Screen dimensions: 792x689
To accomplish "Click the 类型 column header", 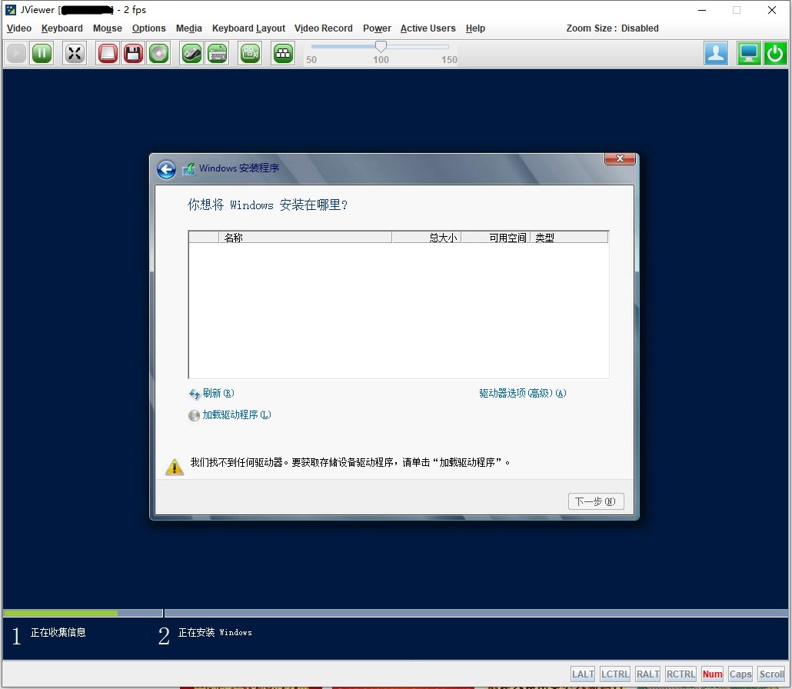I will [x=569, y=238].
